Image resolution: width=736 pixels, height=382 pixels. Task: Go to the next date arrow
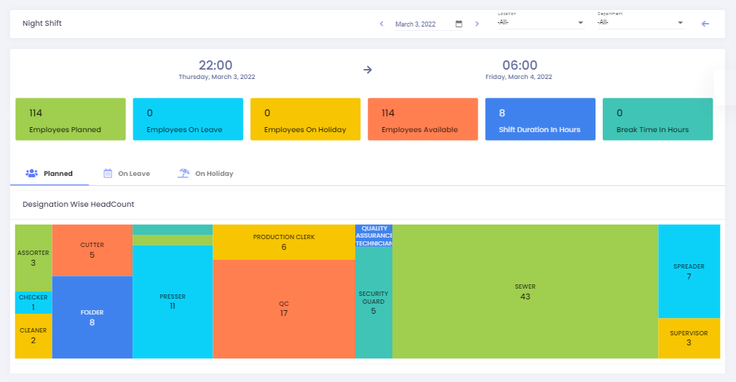pos(477,24)
